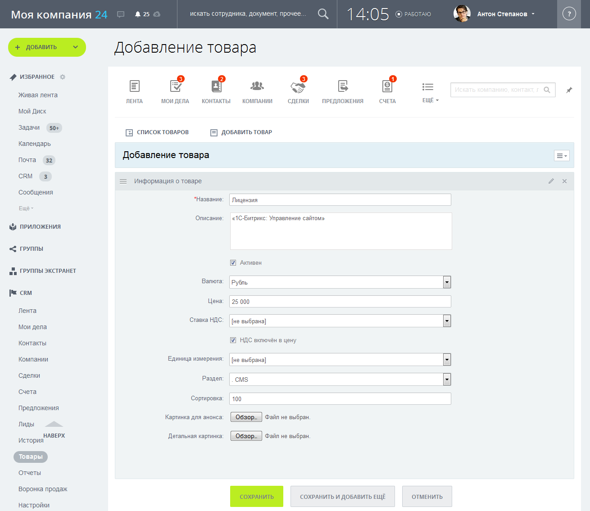Close the Информация о товаре section
The image size is (590, 511).
(565, 181)
